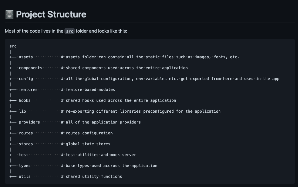This screenshot has height=187, width=298.
Task: Click the Project Structure heading
Action: tap(51, 15)
